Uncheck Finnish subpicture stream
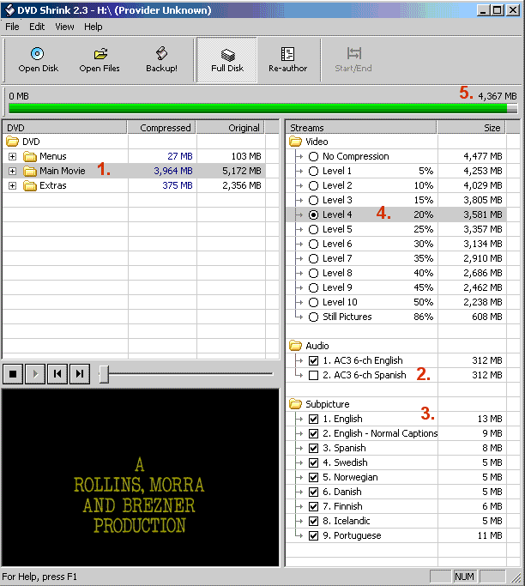 313,506
